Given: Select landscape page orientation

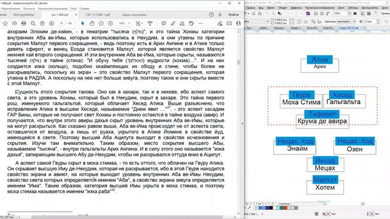Looking at the screenshot, I should tap(305, 22).
